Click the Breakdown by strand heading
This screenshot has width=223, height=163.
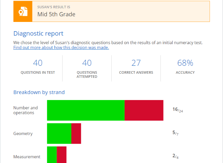pos(39,92)
